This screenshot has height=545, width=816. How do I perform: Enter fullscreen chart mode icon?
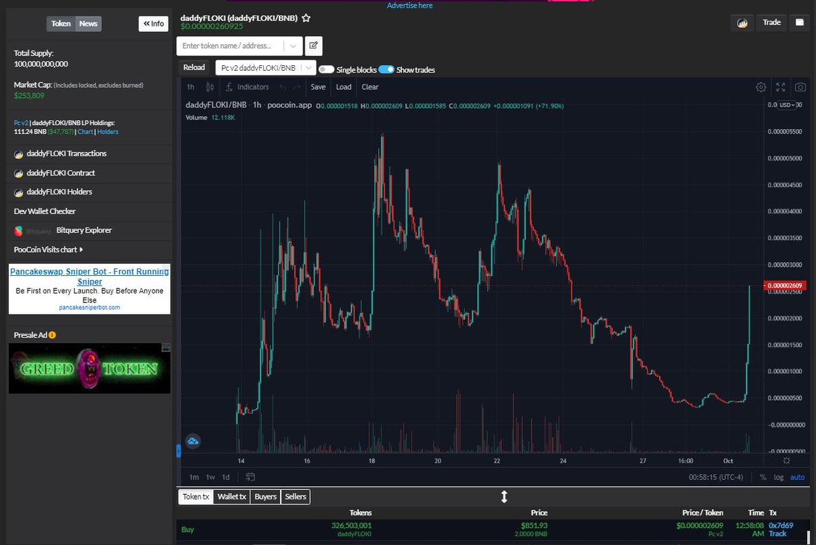tap(781, 87)
